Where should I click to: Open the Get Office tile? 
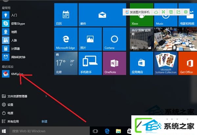(x=187, y=63)
